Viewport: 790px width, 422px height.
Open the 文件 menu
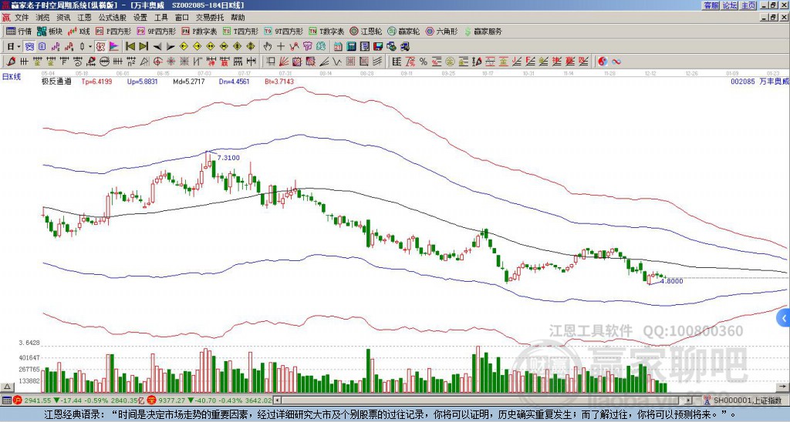(22, 18)
